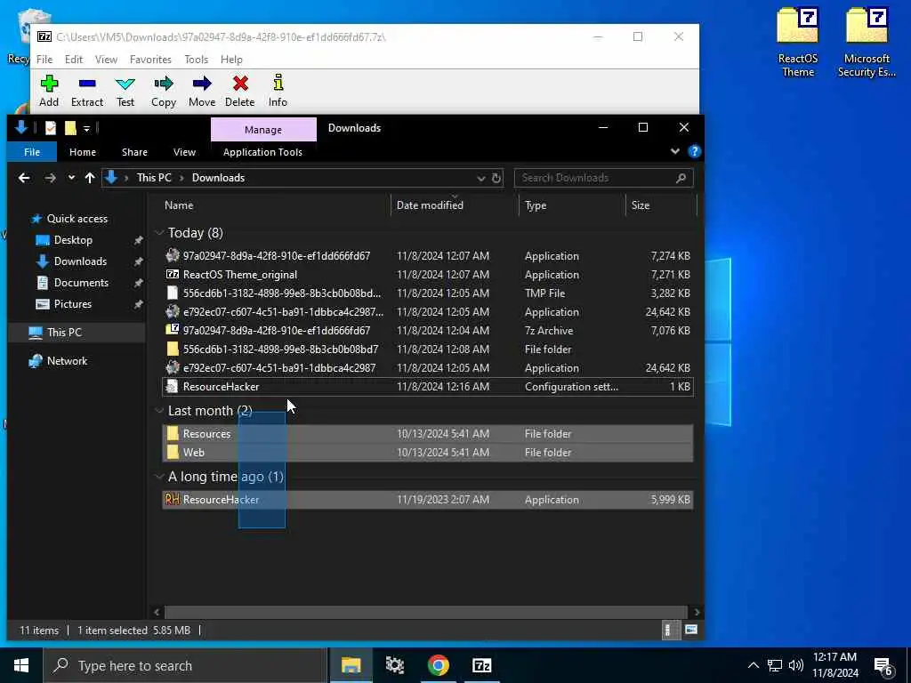The height and width of the screenshot is (683, 911).
Task: Open Info in the 7-Zip toolbar
Action: point(278,92)
